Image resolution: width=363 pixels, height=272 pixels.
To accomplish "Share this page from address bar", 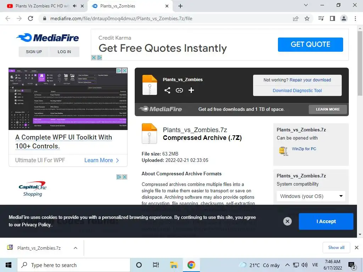I will tap(296, 18).
